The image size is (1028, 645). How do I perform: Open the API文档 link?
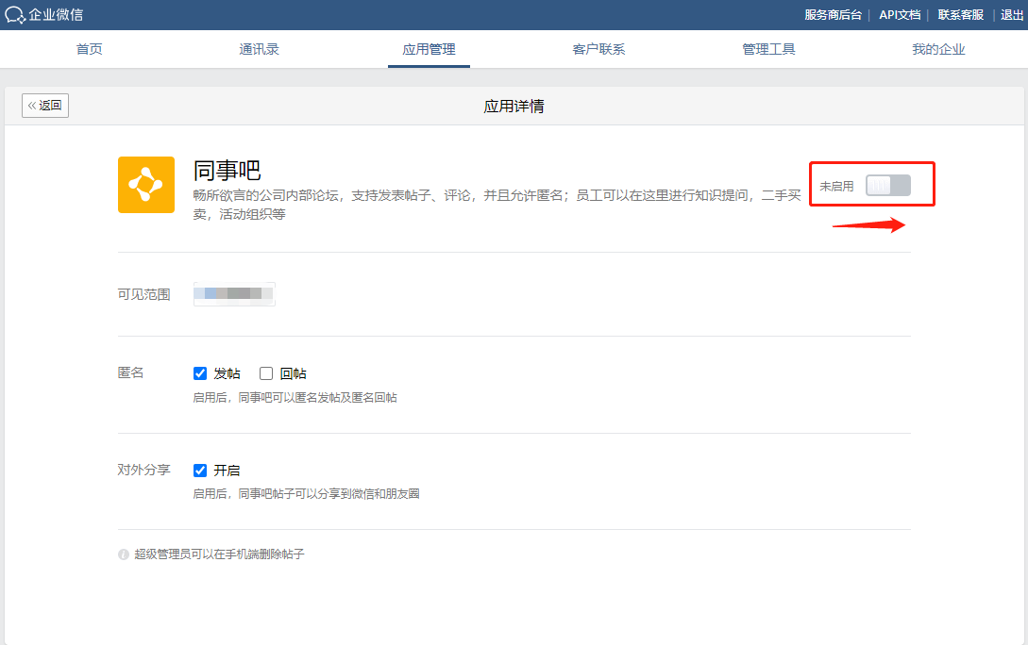pyautogui.click(x=900, y=15)
